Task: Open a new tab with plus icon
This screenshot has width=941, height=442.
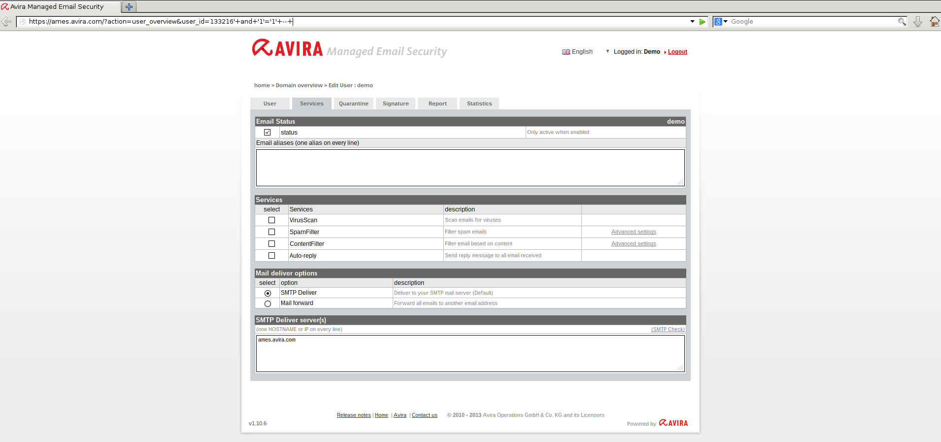Action: (129, 7)
